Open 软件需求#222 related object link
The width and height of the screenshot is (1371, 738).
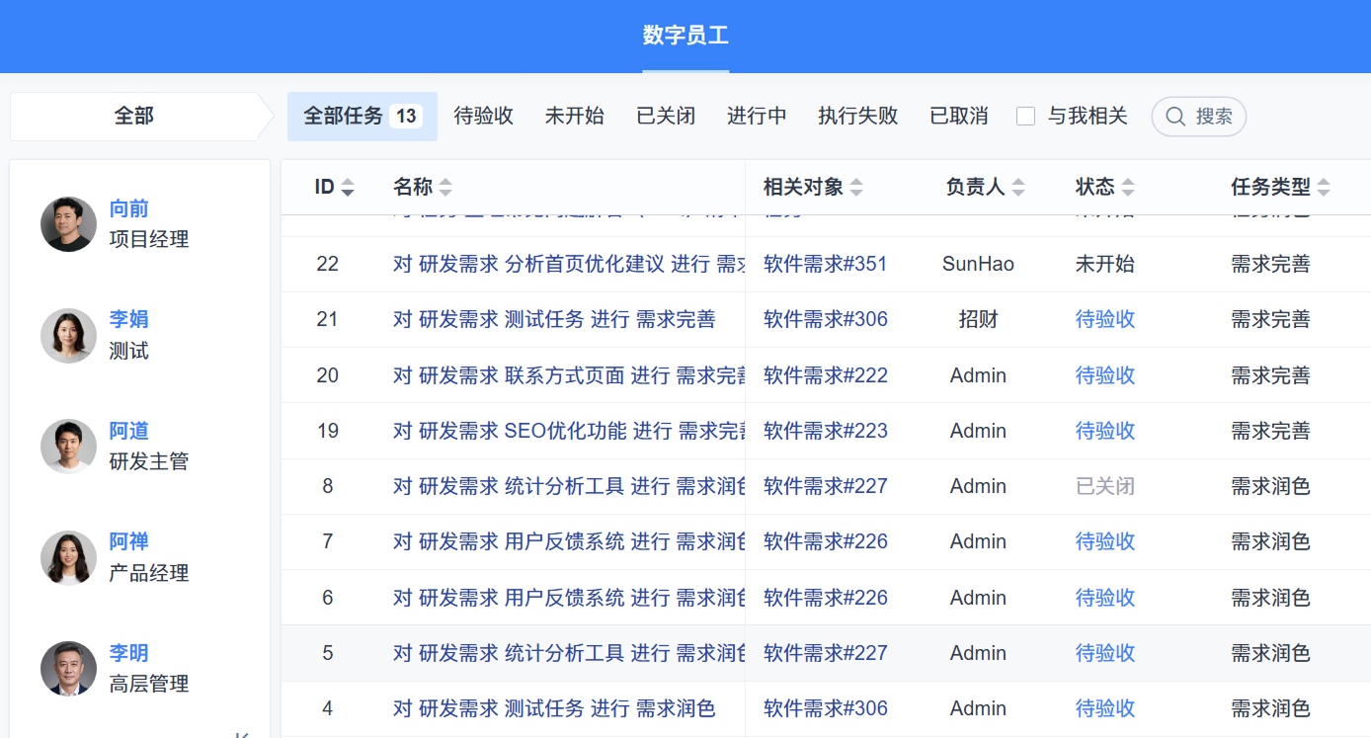(826, 375)
